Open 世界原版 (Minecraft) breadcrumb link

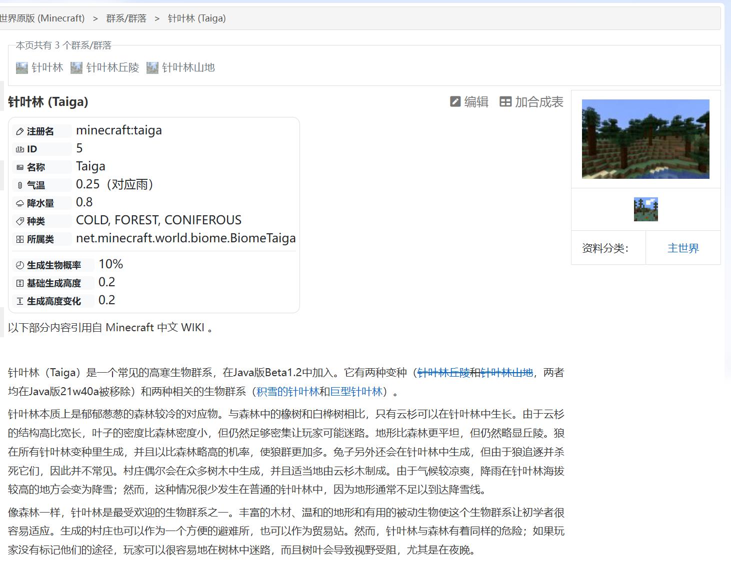(42, 18)
